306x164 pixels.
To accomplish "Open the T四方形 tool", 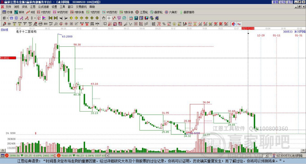I will click(x=93, y=12).
